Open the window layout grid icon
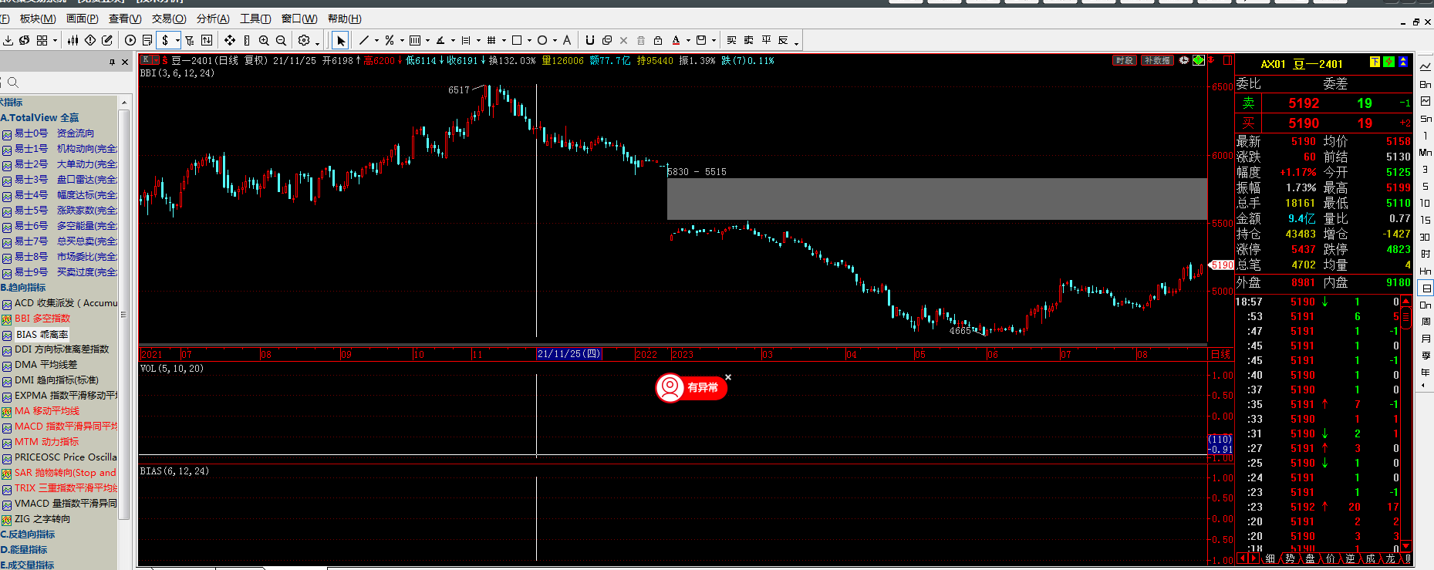This screenshot has height=570, width=1434. point(42,40)
